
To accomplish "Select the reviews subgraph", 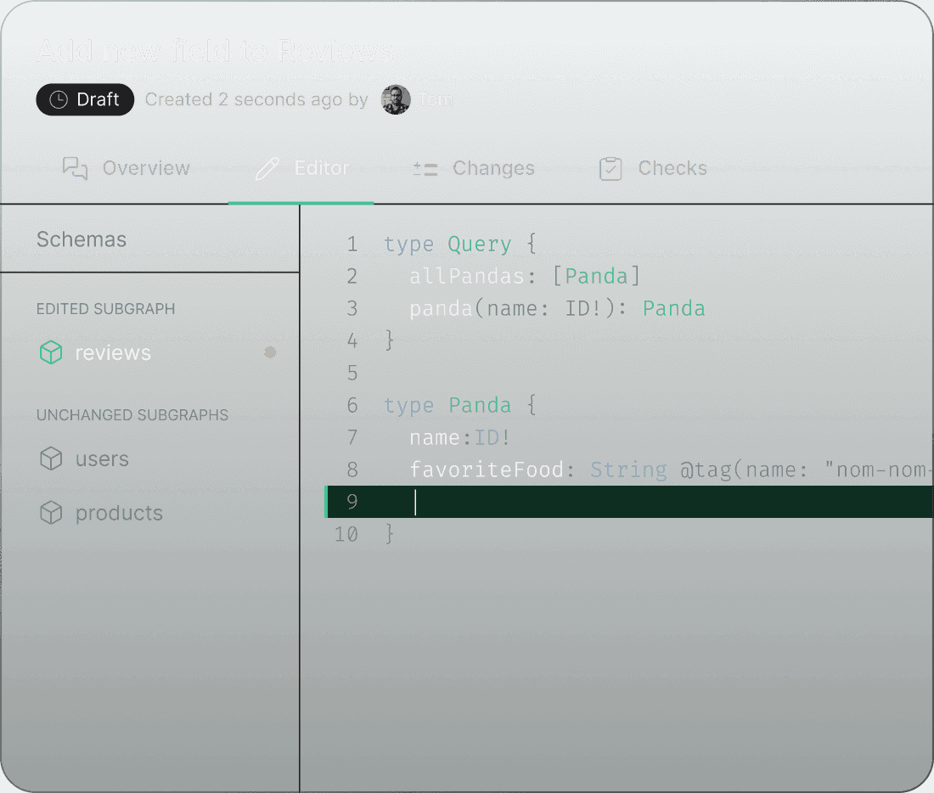I will point(113,352).
